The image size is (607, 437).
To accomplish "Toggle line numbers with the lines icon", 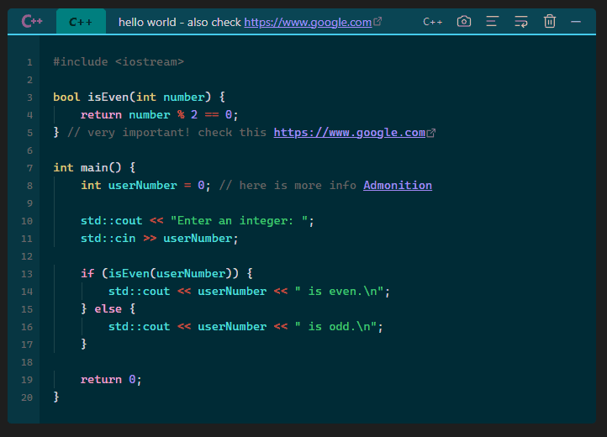I will (x=493, y=22).
